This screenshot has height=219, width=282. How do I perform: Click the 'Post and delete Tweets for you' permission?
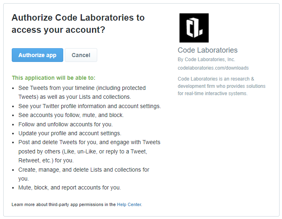point(90,151)
